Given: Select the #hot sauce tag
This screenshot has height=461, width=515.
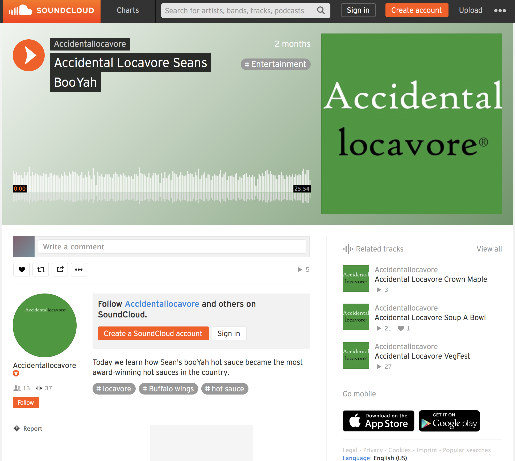Looking at the screenshot, I should [x=225, y=389].
